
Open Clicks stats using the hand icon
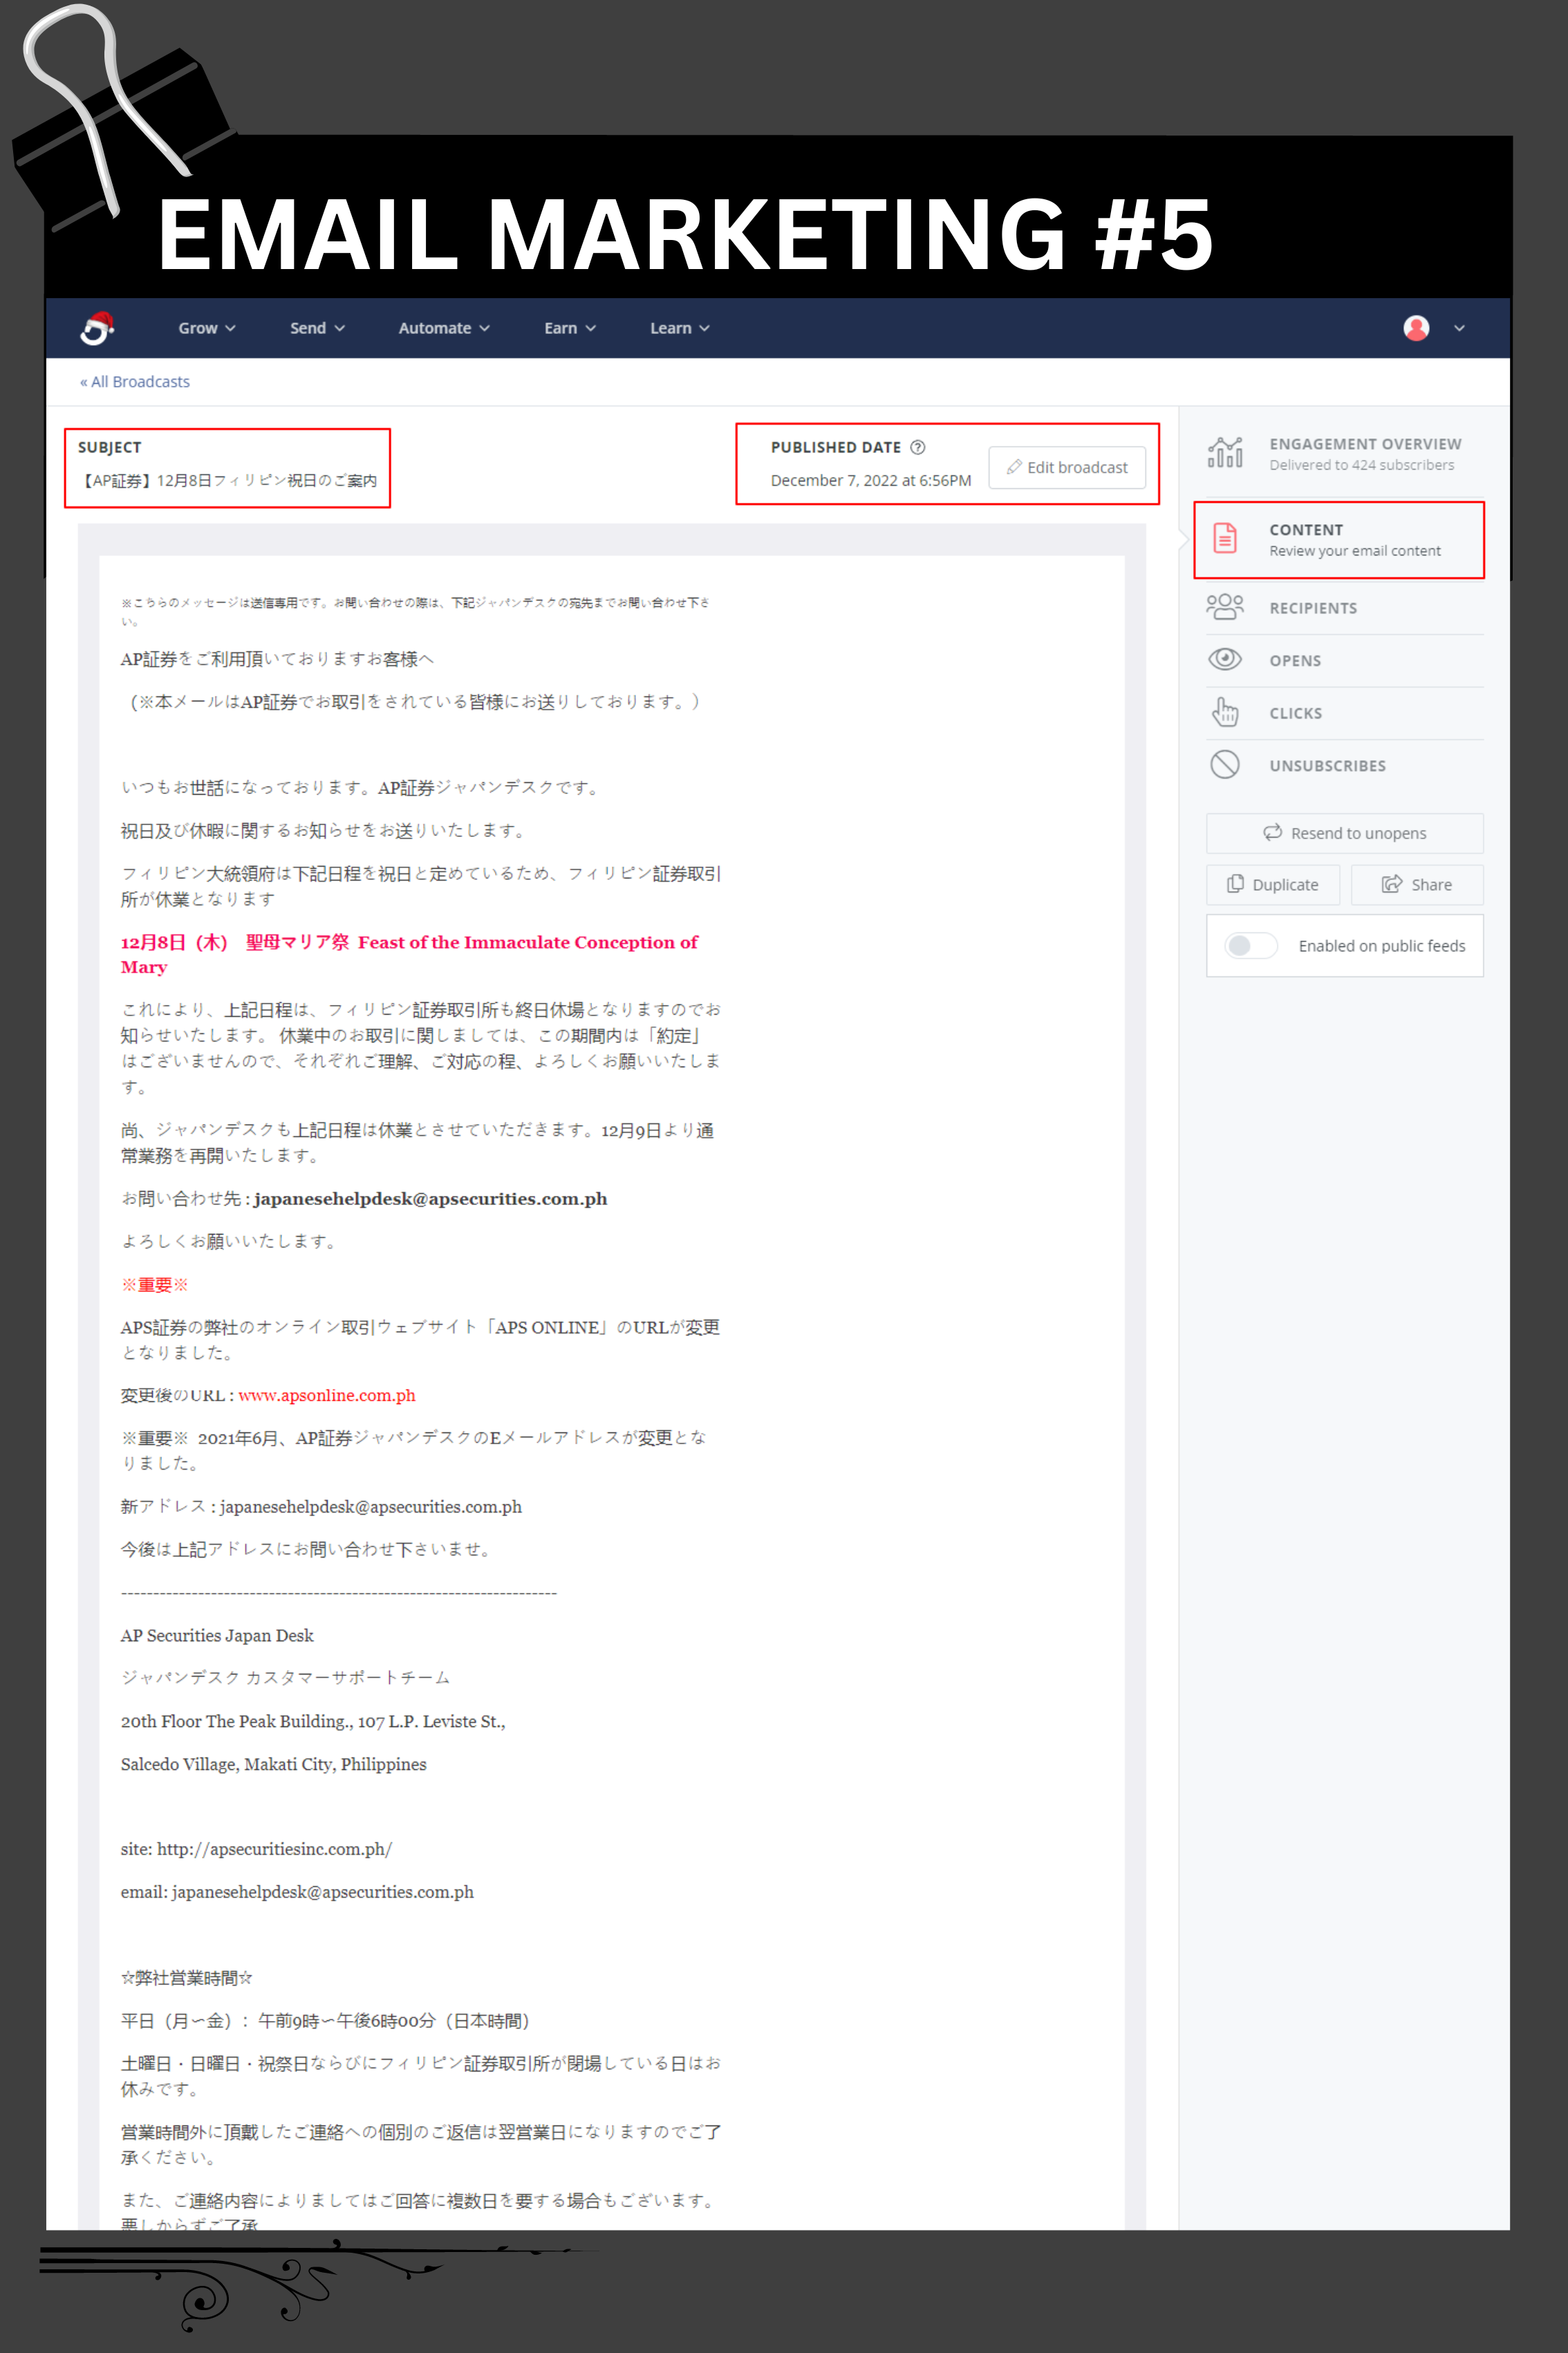(x=1226, y=712)
